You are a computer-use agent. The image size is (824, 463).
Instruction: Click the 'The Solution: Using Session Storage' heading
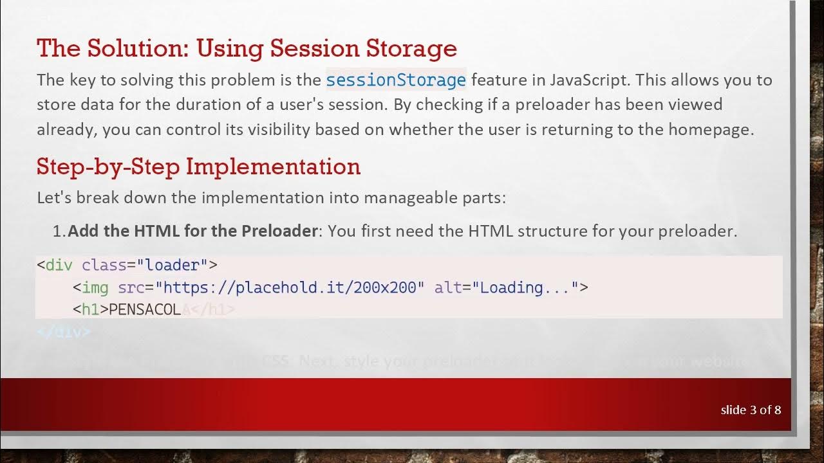tap(247, 49)
